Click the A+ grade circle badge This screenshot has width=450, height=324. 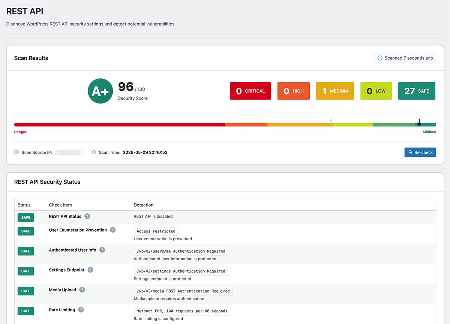tap(100, 91)
